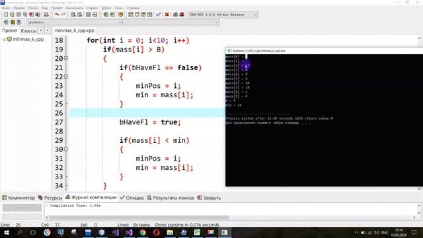Screen dimensions: 423x238
Task: Click the highlighted empty line 26
Action: pyautogui.click(x=147, y=113)
